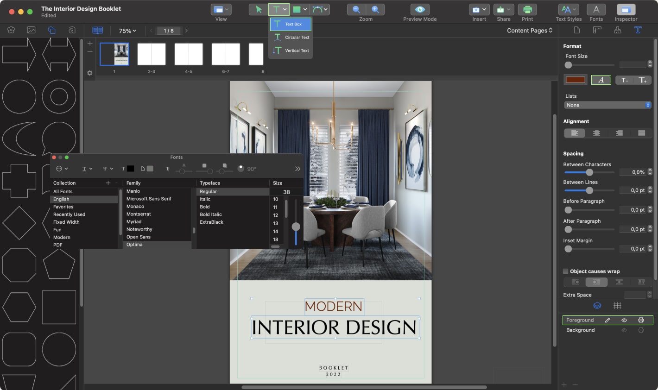
Task: Toggle visibility of the Foreground layer
Action: (624, 320)
